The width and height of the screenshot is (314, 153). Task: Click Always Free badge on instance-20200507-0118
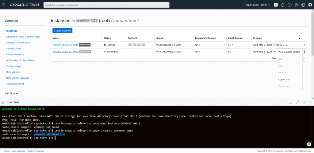85,45
